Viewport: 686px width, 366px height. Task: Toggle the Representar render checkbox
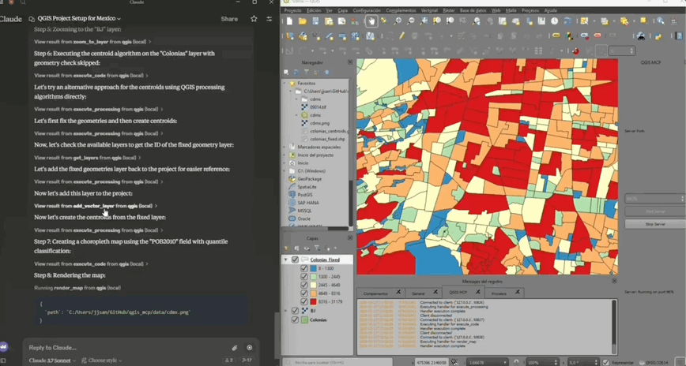point(606,362)
